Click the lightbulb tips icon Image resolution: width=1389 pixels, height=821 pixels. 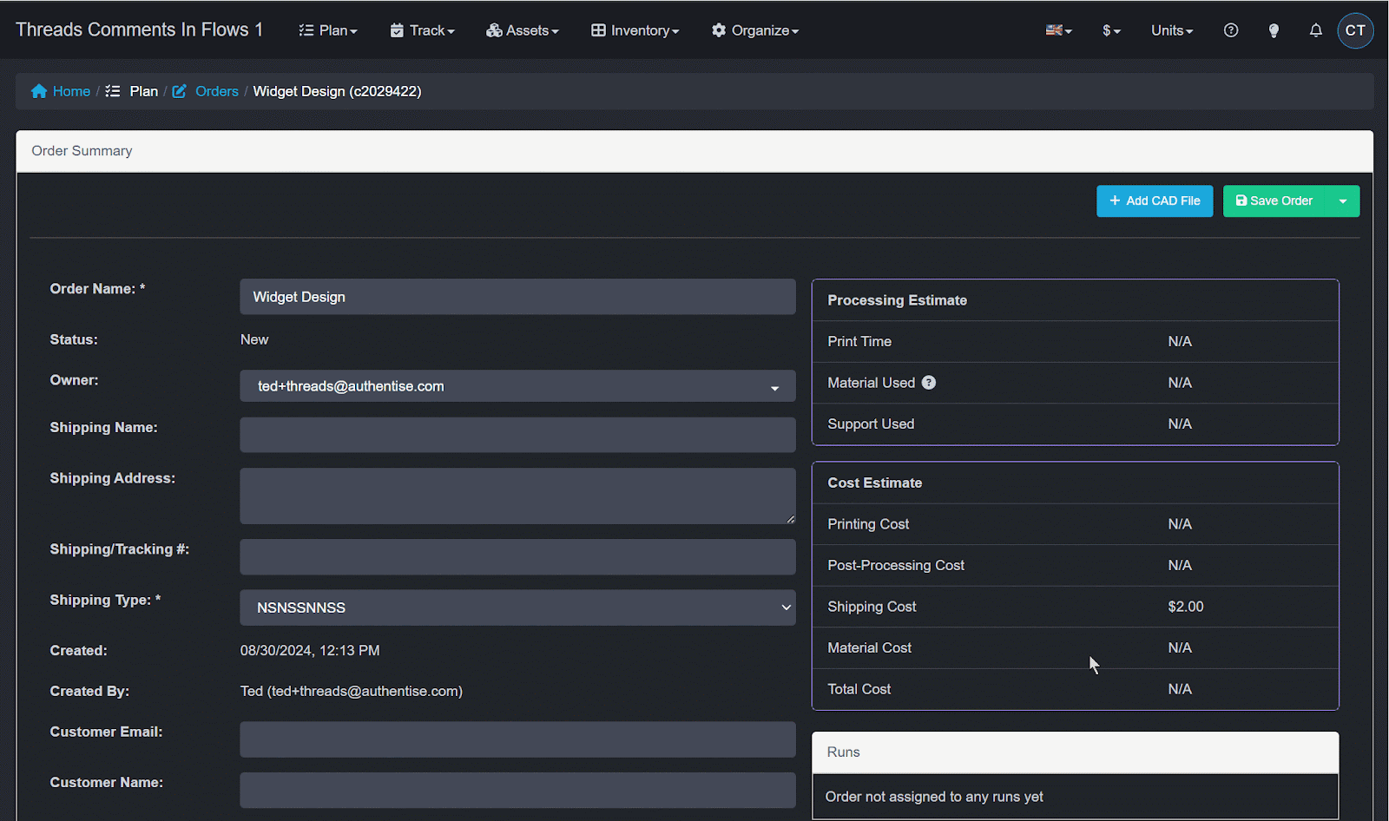click(1274, 30)
